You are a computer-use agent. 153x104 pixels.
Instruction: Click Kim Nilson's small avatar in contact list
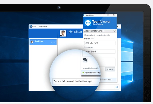[32, 42]
